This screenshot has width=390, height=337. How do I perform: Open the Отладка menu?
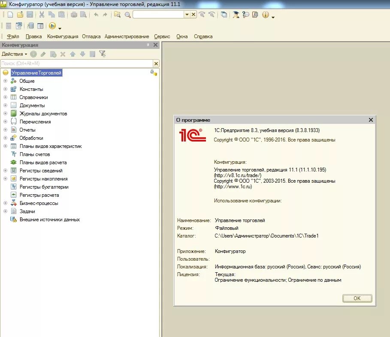point(91,36)
